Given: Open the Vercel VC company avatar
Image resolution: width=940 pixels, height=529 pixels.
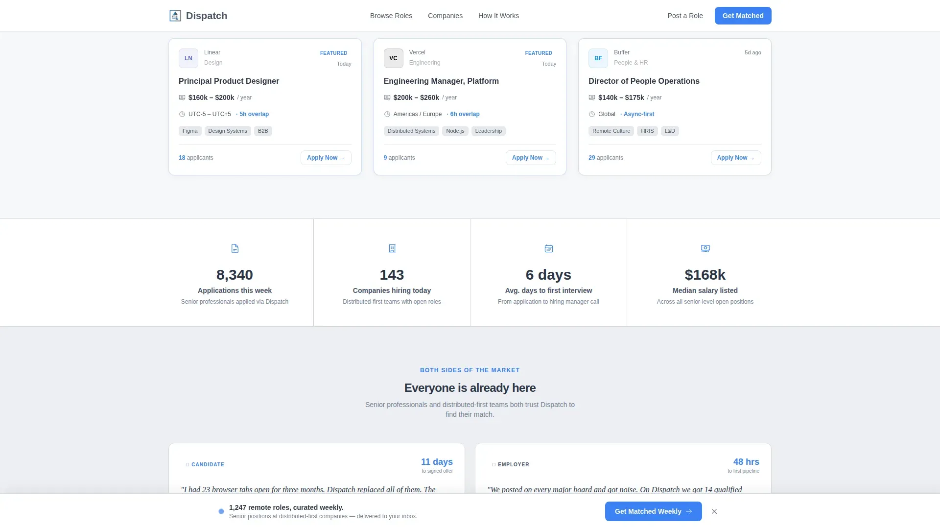Looking at the screenshot, I should (394, 58).
